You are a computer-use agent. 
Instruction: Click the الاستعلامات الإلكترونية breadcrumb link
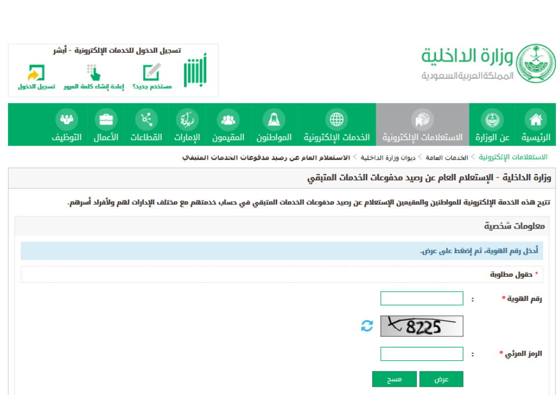[513, 157]
